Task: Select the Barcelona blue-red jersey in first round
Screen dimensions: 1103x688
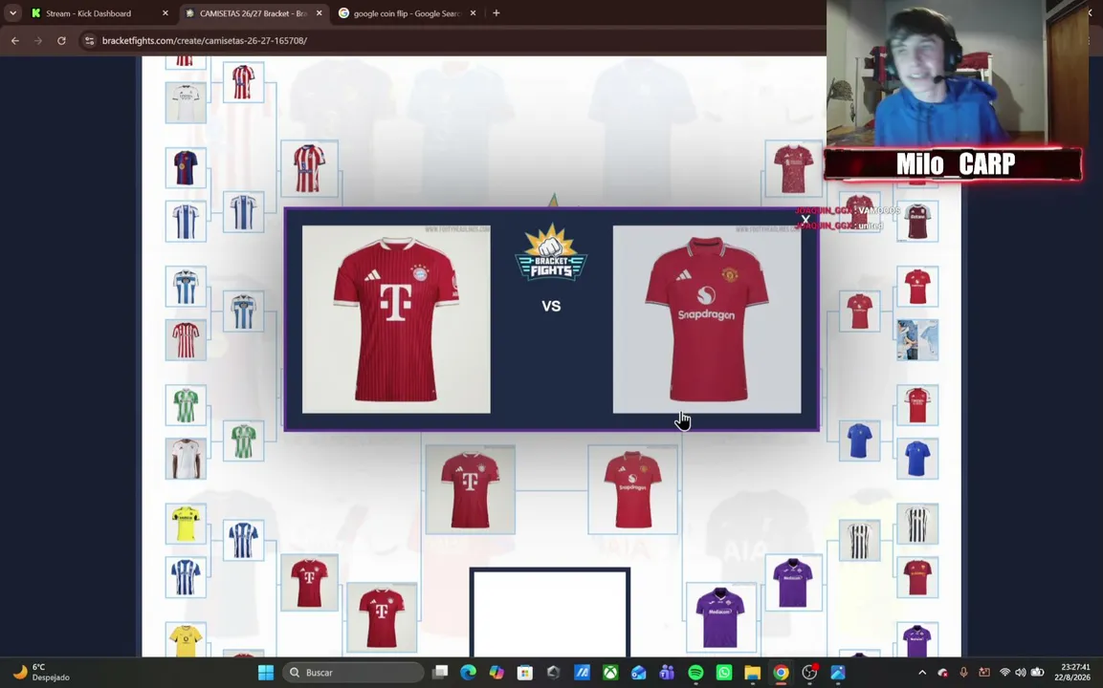Action: click(186, 167)
